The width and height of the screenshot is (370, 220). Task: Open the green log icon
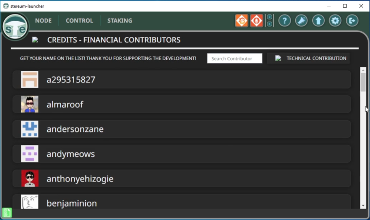(7, 213)
